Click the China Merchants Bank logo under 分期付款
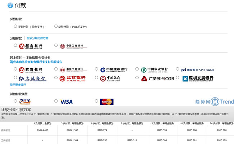Viewport: 234px width, 144px height. tap(31, 46)
